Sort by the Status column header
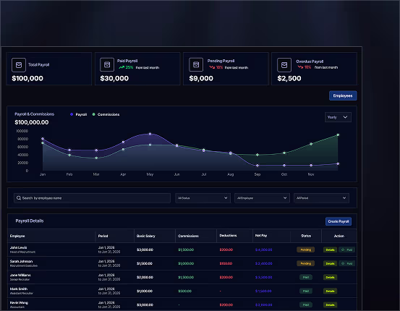 point(306,236)
